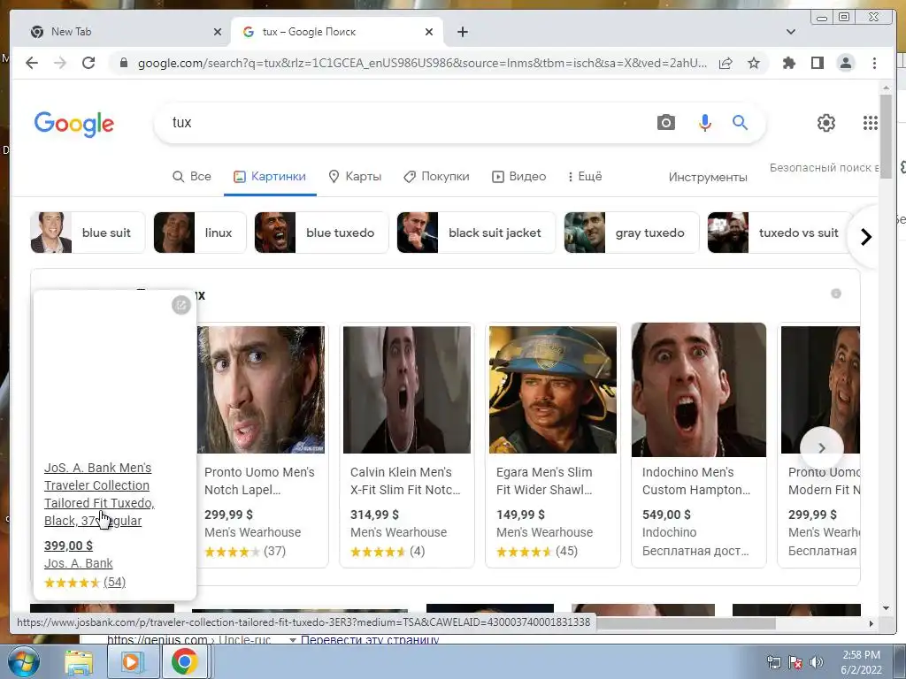Click the 149,99 $ Egara price

520,515
